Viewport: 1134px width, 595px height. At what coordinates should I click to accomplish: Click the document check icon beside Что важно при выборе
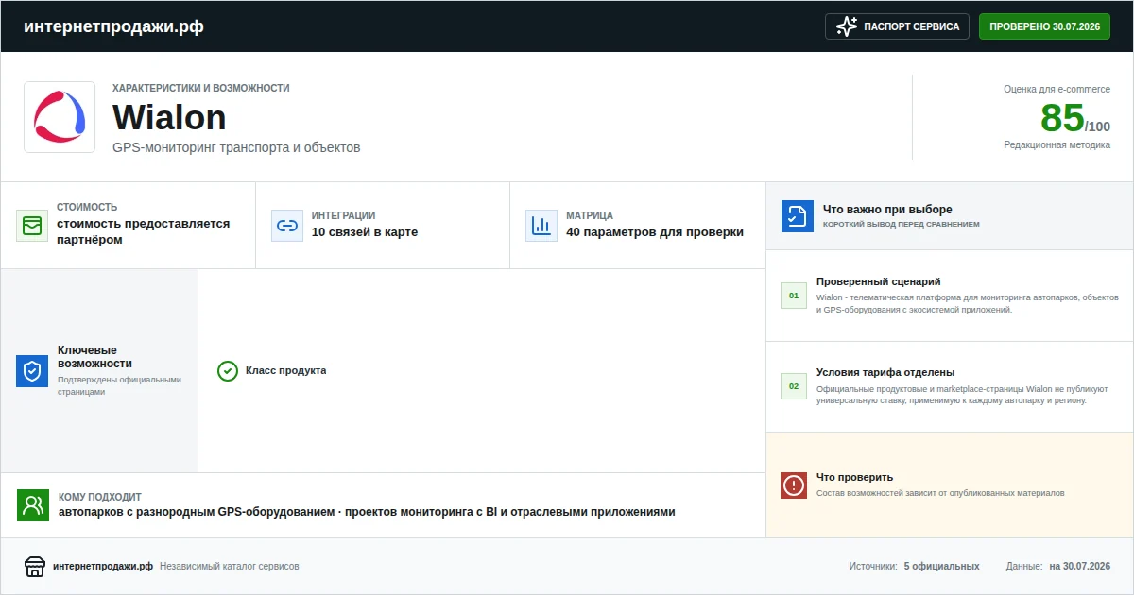click(x=798, y=216)
